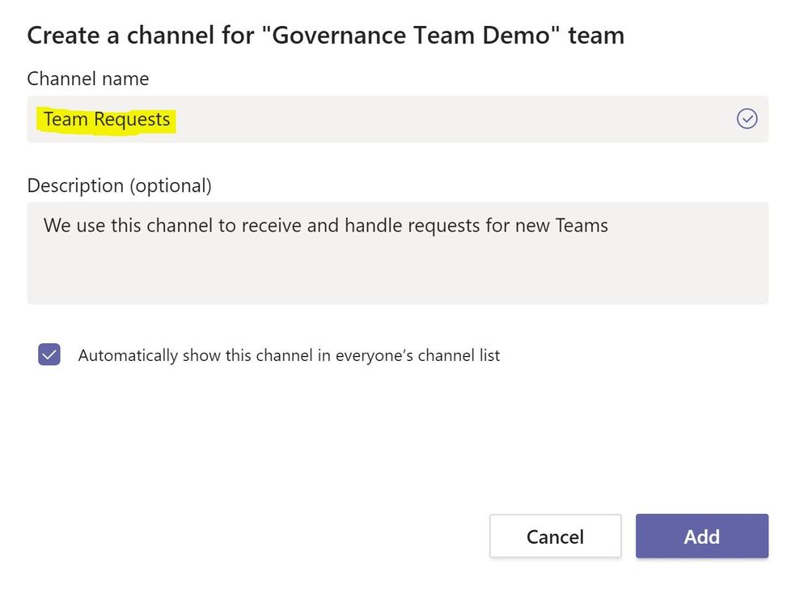808x594 pixels.
Task: Click the "Description (optional)" label
Action: (119, 185)
